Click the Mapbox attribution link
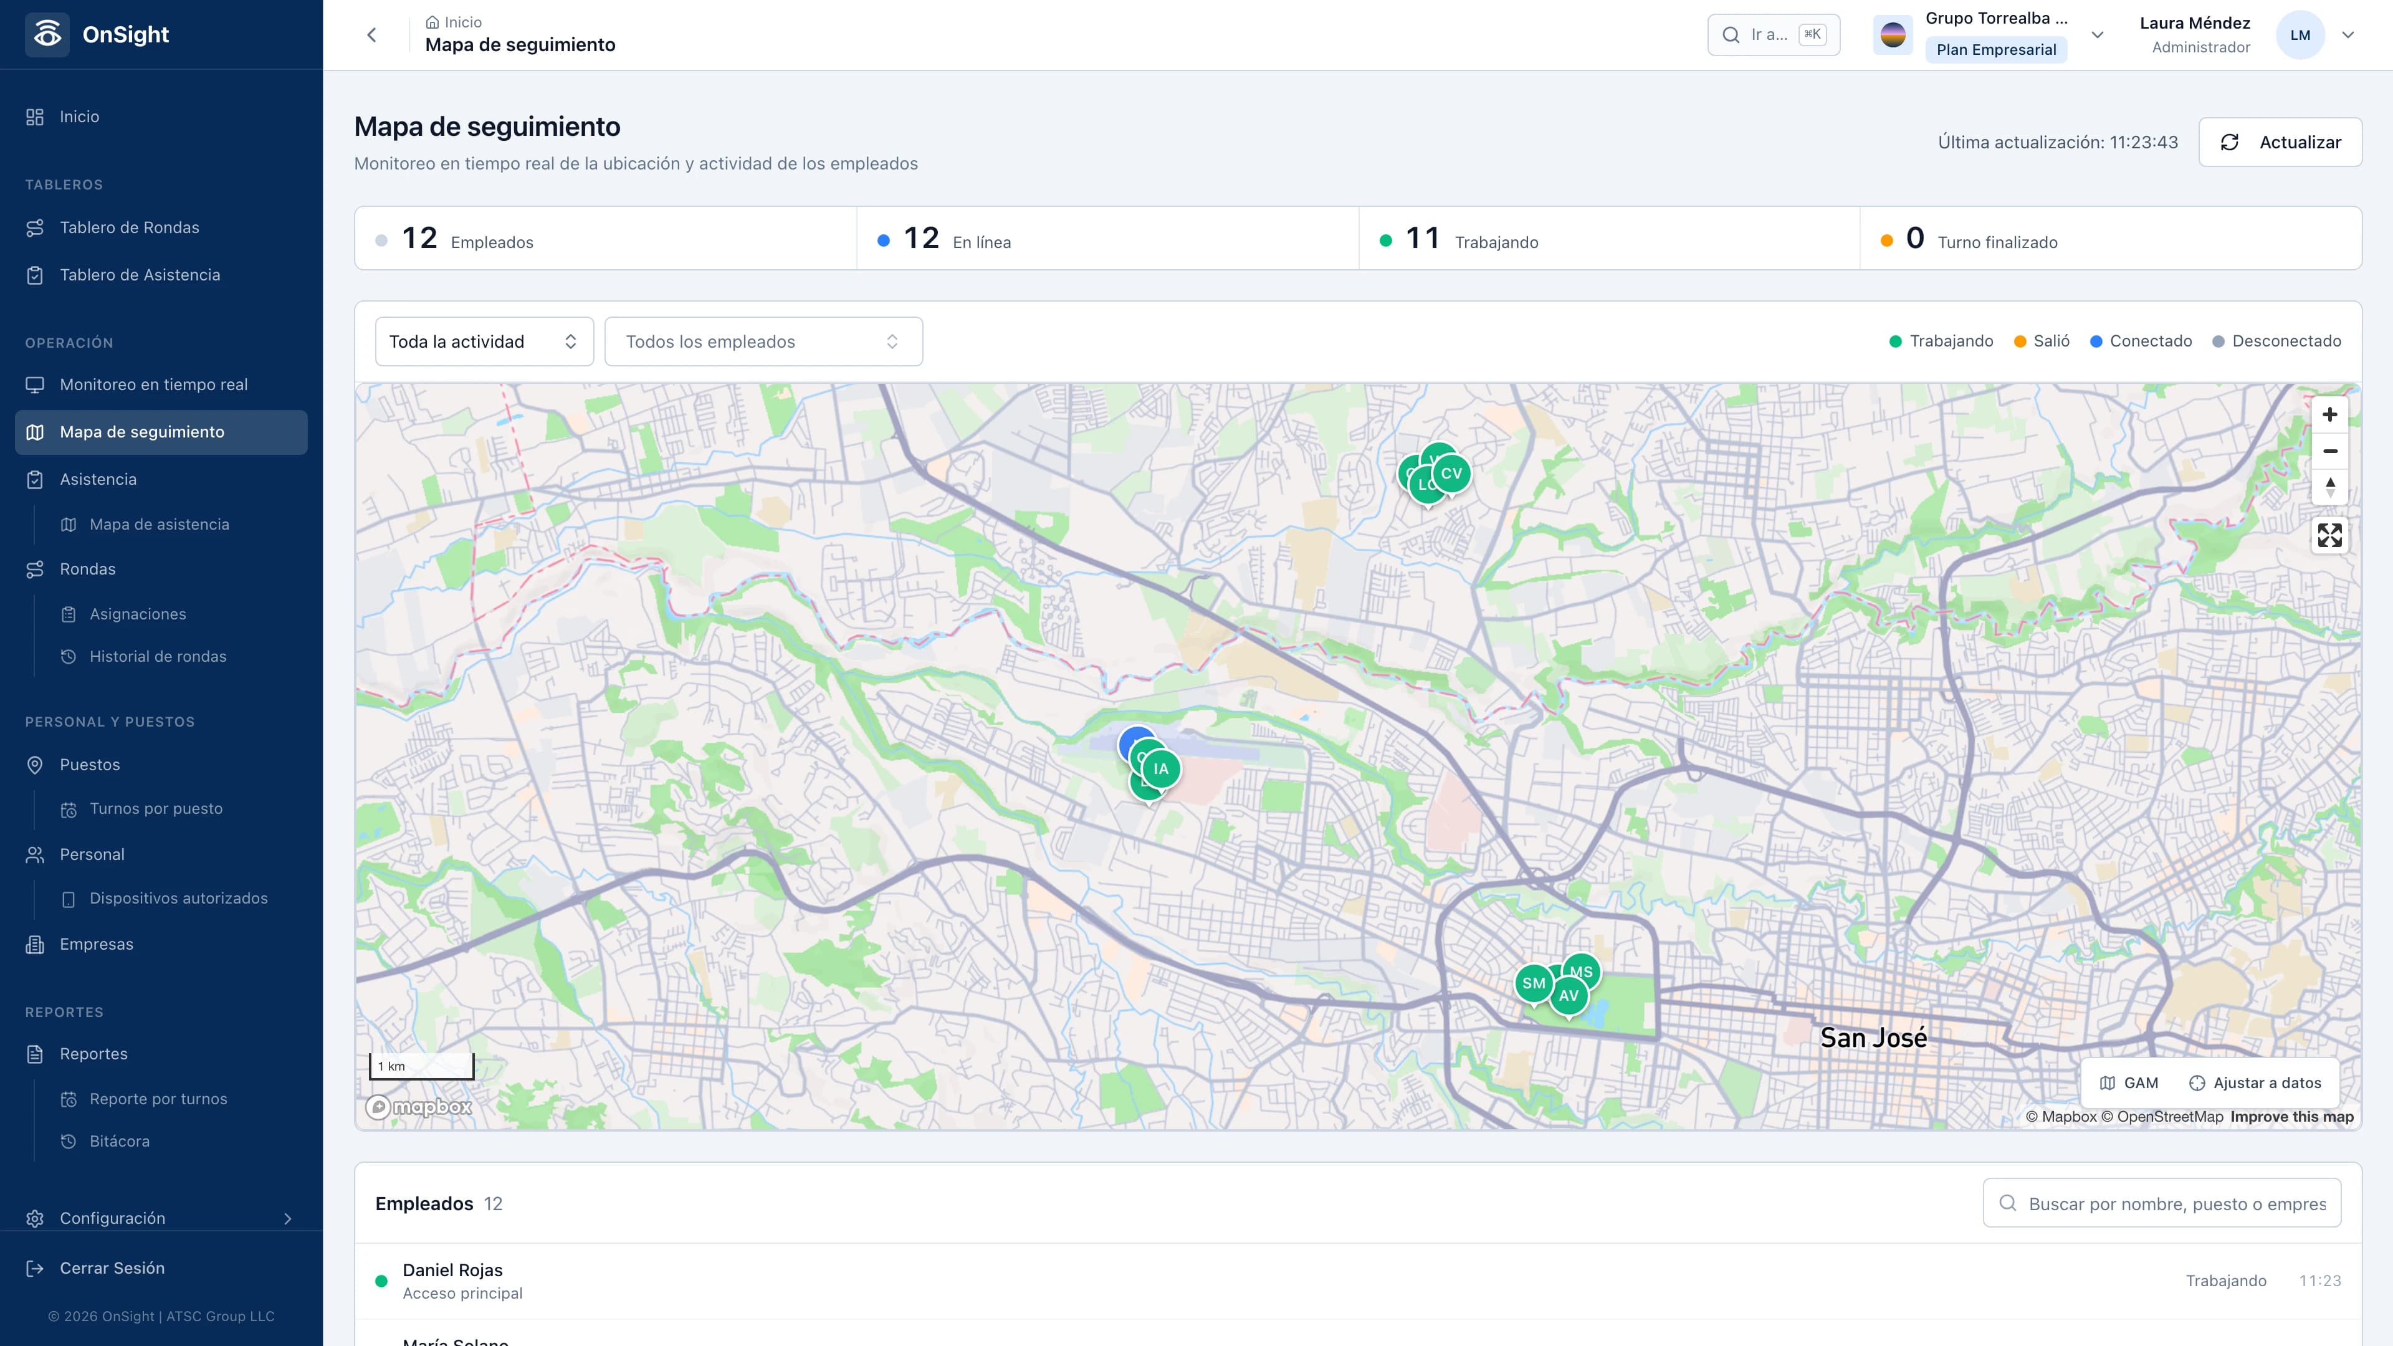The height and width of the screenshot is (1346, 2393). [x=2061, y=1117]
